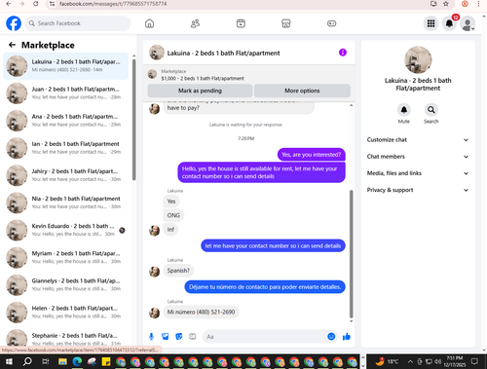Open the $1,000 2 beds listing link
Viewport: 487px width, 369px height.
click(203, 78)
